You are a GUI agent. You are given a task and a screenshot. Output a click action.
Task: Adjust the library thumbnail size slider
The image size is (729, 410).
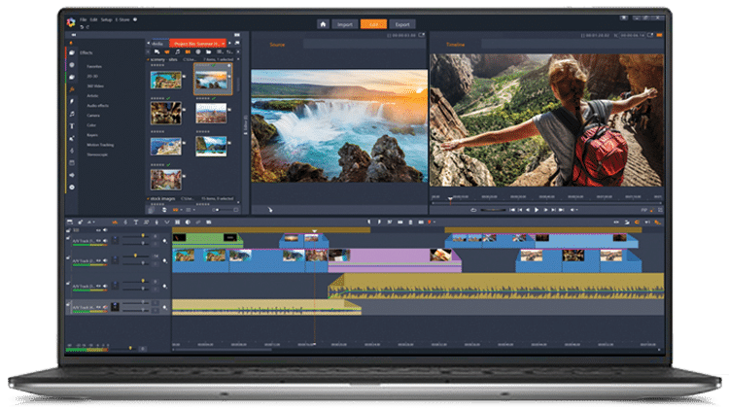[226, 210]
